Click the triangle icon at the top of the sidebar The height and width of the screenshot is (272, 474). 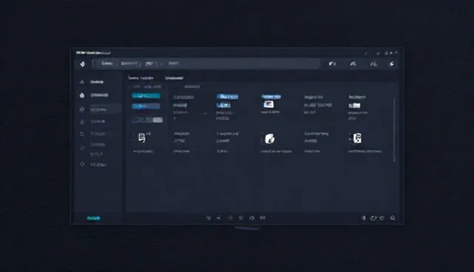point(82,82)
